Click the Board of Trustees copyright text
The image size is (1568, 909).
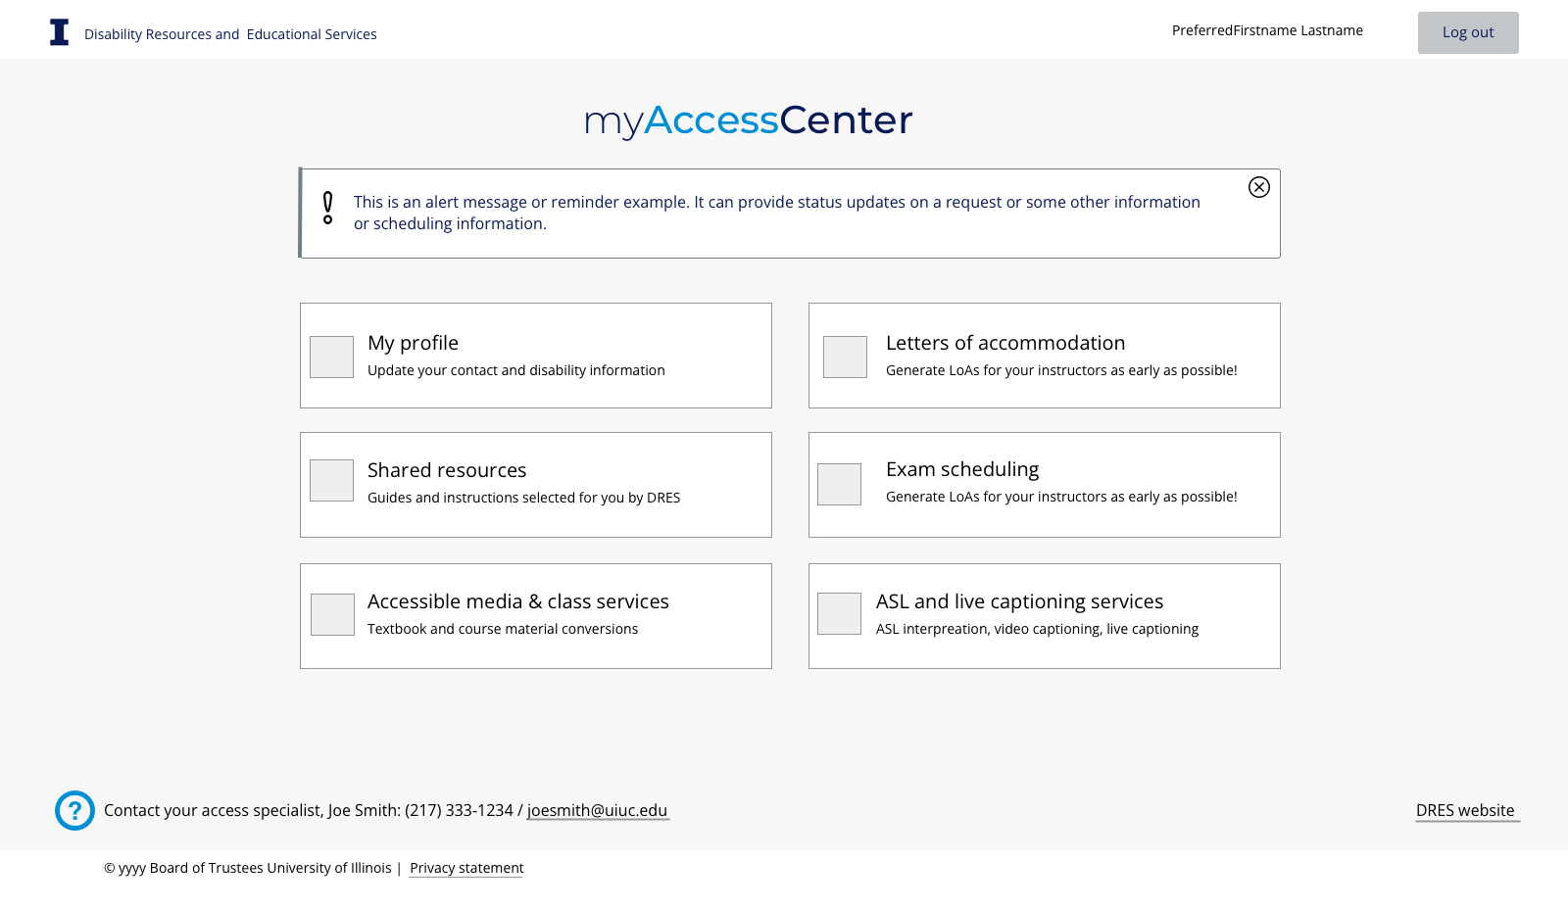point(248,868)
